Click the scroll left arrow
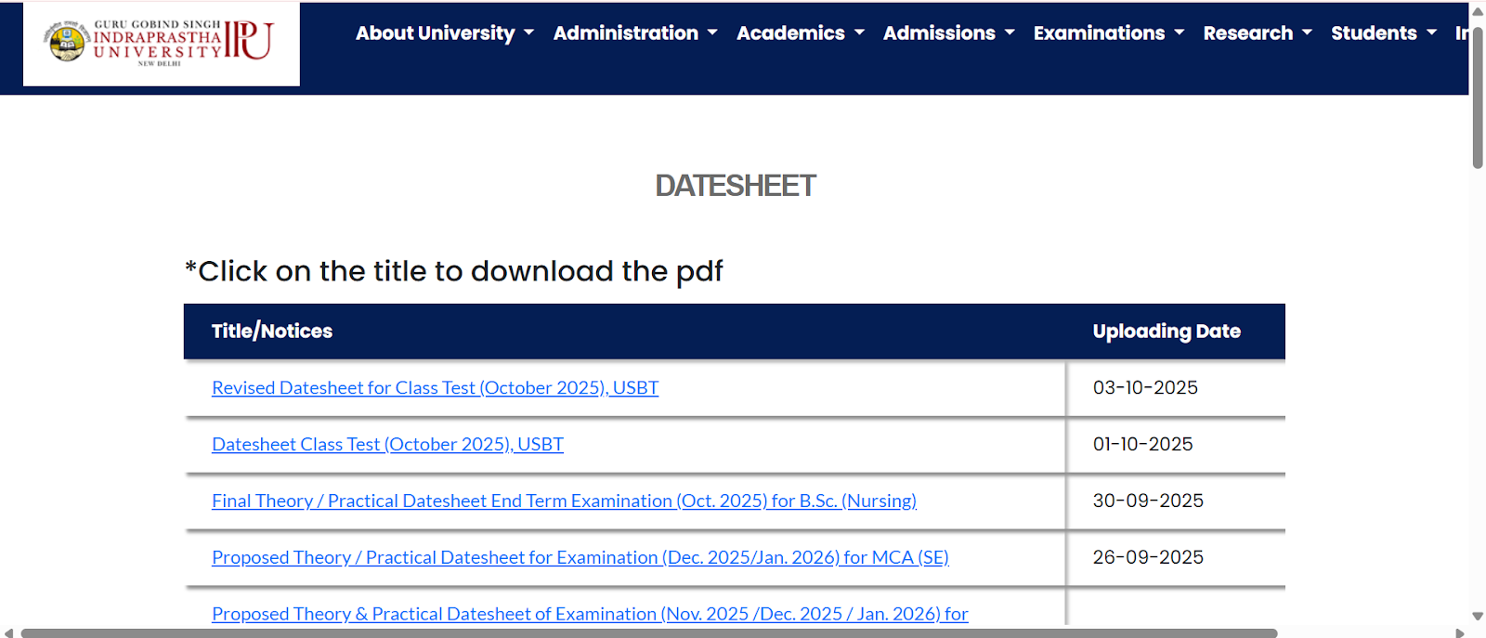Screen dimensions: 1486x638 pos(9,632)
